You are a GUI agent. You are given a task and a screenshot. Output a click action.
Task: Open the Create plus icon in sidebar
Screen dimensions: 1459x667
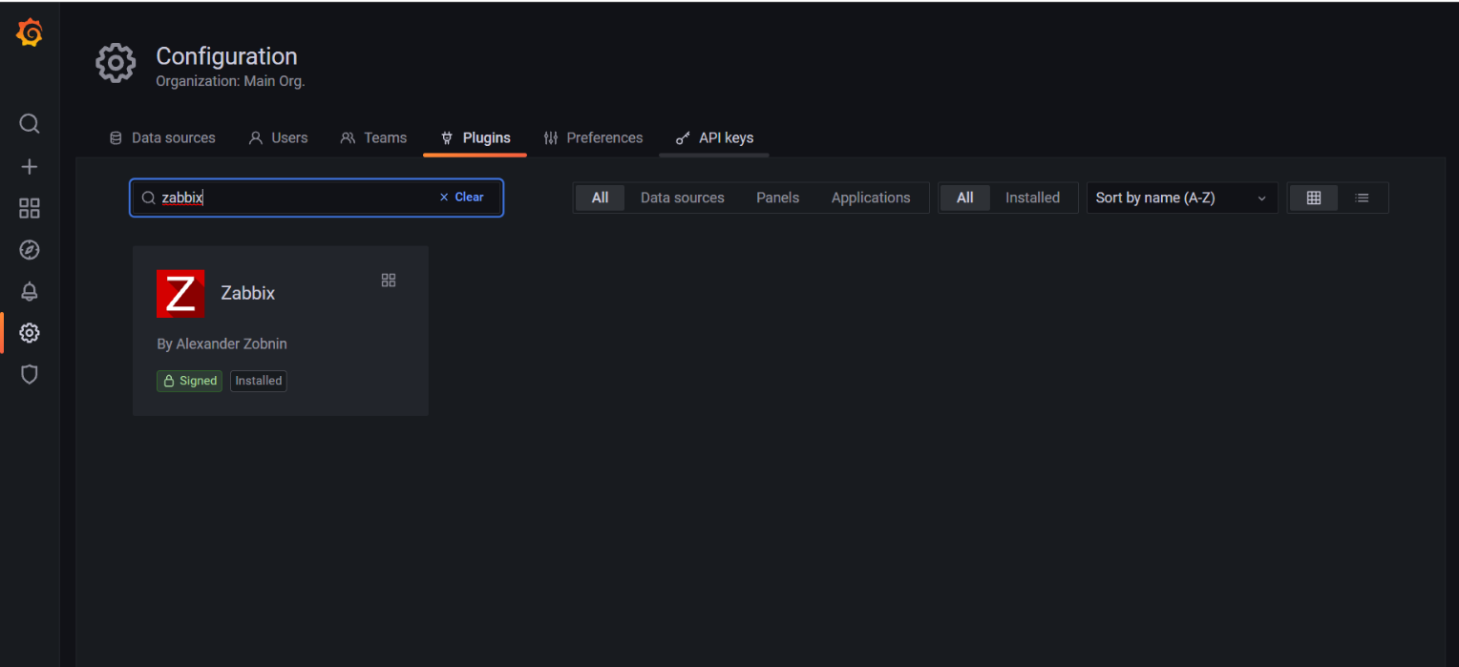point(30,167)
